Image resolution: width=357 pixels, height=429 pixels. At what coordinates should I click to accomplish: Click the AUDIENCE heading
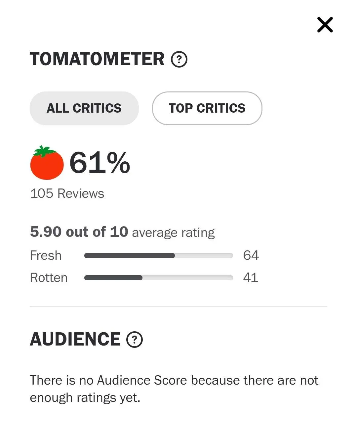tap(75, 339)
